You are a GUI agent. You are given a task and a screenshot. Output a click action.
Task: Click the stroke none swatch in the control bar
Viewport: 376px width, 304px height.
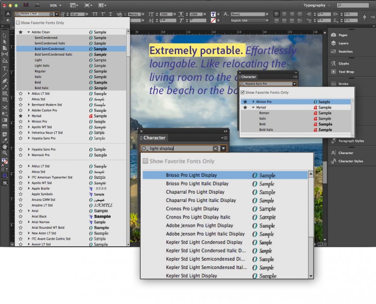point(213,21)
